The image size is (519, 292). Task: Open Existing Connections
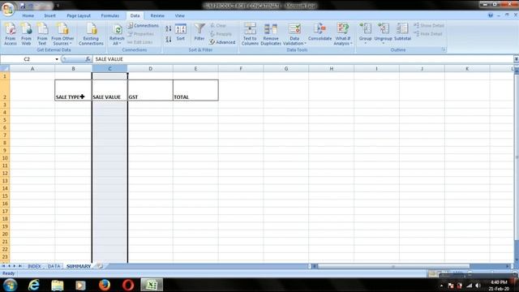91,34
